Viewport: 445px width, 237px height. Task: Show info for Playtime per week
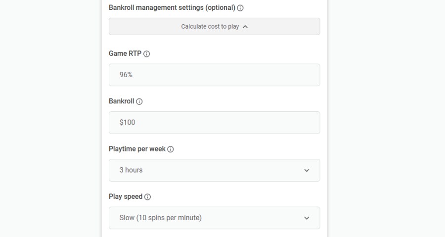[x=171, y=149]
